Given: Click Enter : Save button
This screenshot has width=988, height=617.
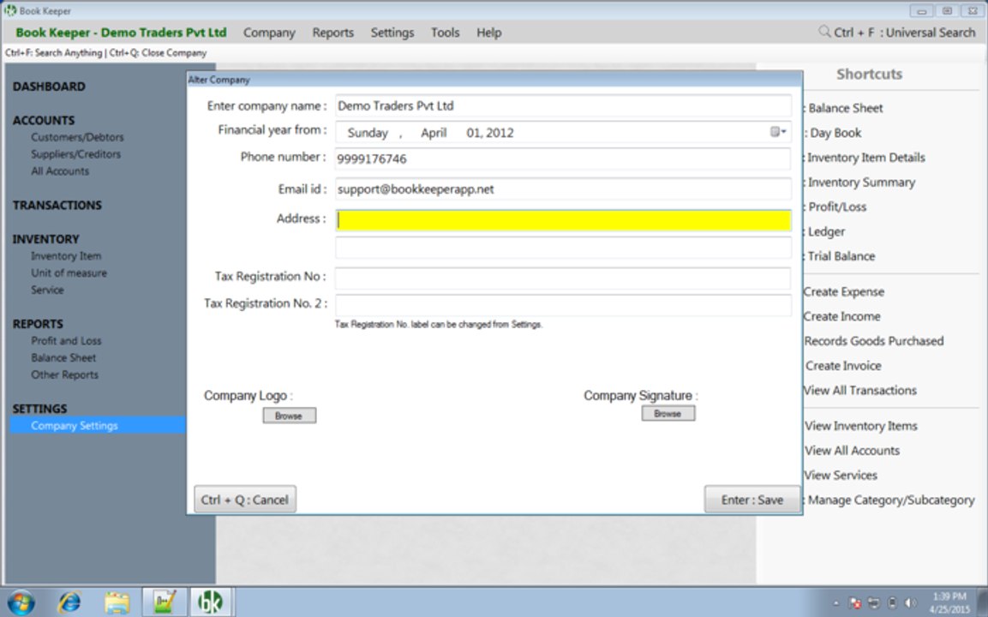Looking at the screenshot, I should 751,500.
